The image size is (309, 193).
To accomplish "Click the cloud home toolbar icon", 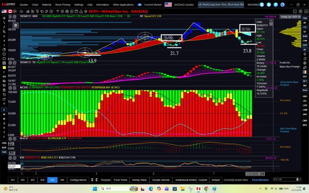I will [21, 11].
